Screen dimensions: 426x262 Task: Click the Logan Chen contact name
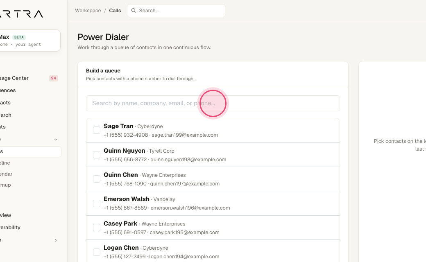pyautogui.click(x=121, y=248)
